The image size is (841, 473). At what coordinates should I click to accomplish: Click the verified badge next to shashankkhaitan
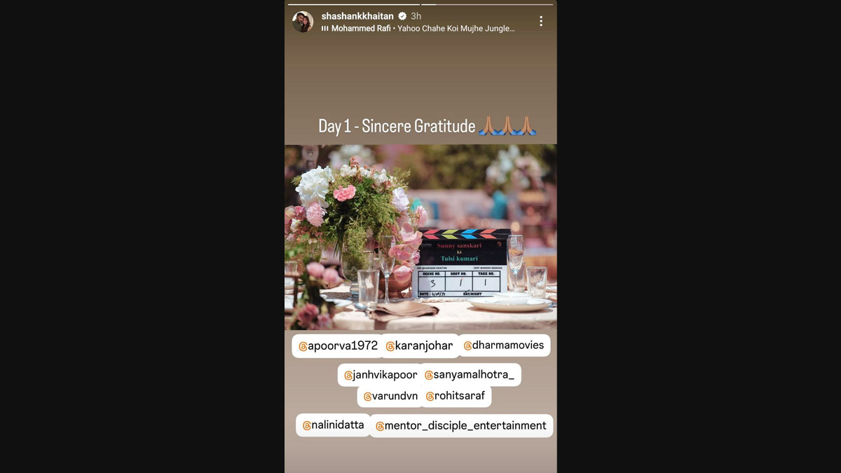coord(402,16)
